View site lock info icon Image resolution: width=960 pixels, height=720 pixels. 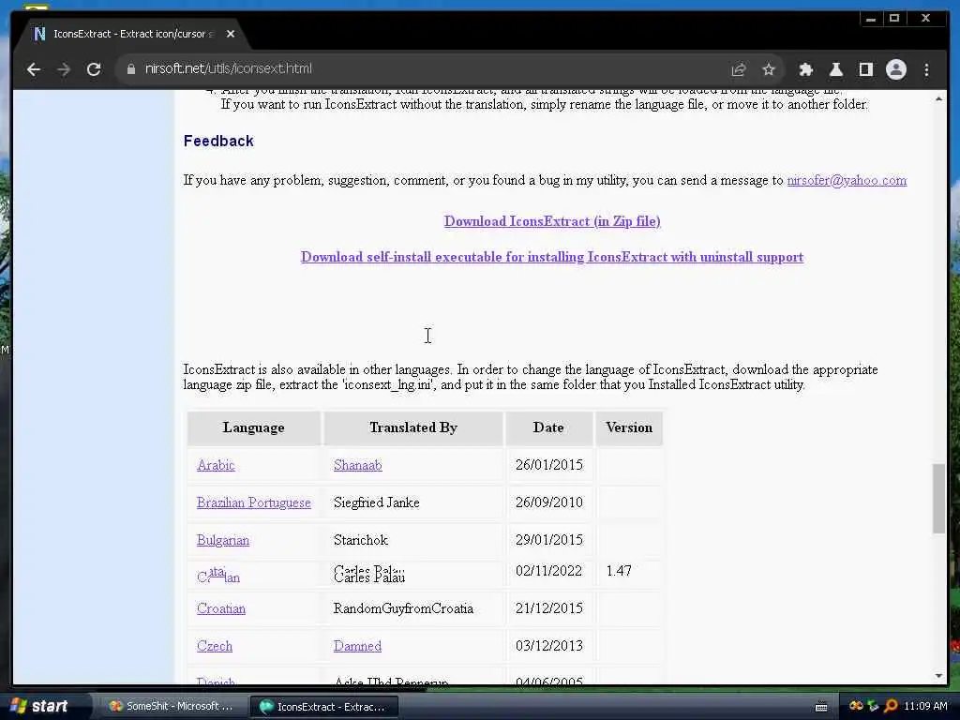(130, 69)
